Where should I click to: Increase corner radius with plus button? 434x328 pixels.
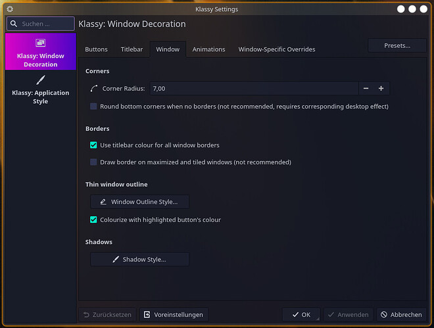pyautogui.click(x=381, y=88)
